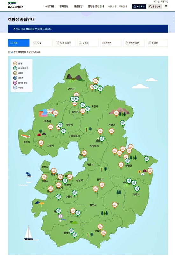Click the green pin near 수원시
Image resolution: width=175 pixels, height=256 pixels.
coord(74,193)
